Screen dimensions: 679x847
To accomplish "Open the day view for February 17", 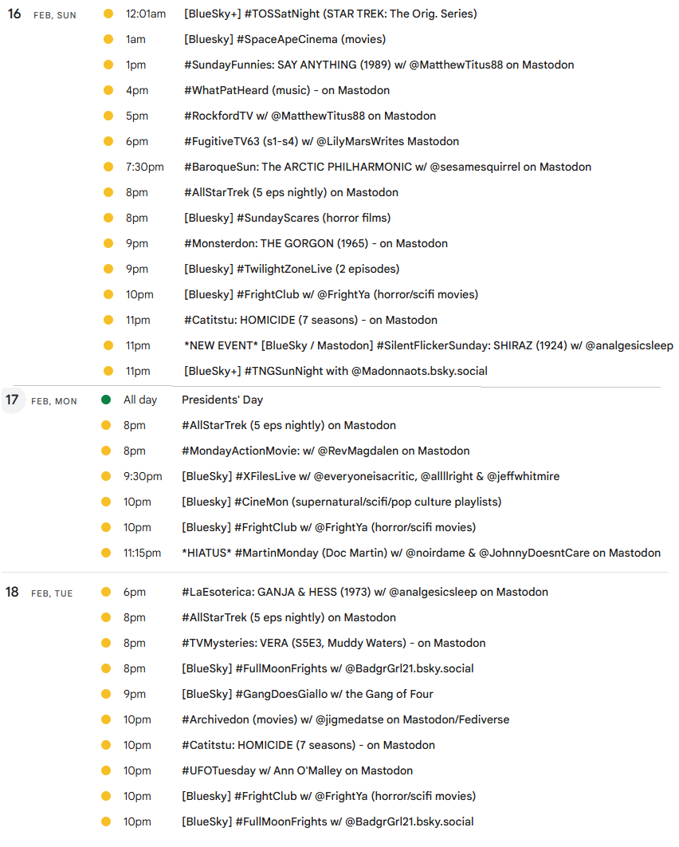I will pyautogui.click(x=13, y=400).
